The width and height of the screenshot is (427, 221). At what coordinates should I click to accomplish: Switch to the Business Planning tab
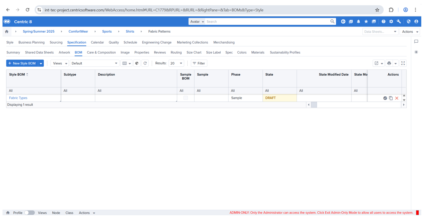click(x=32, y=43)
